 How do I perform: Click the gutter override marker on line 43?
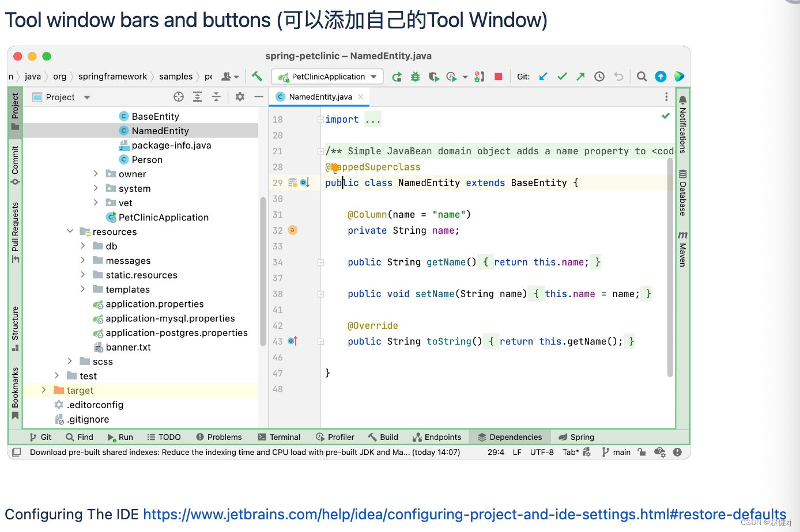(292, 341)
